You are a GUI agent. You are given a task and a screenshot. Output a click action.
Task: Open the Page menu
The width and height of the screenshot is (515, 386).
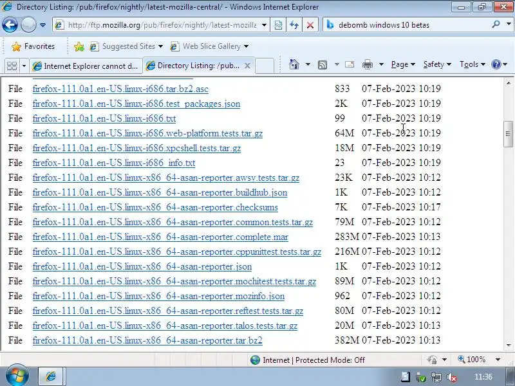point(403,64)
